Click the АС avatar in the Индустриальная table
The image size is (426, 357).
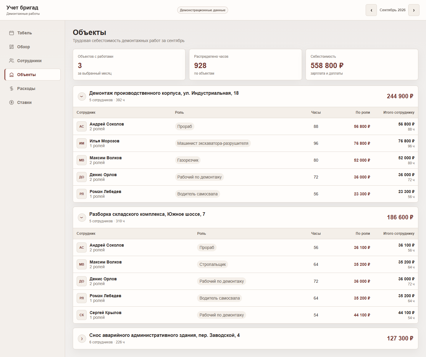pos(82,126)
